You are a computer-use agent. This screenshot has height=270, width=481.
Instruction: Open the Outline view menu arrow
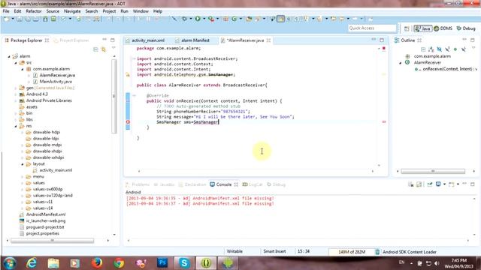tap(473, 47)
